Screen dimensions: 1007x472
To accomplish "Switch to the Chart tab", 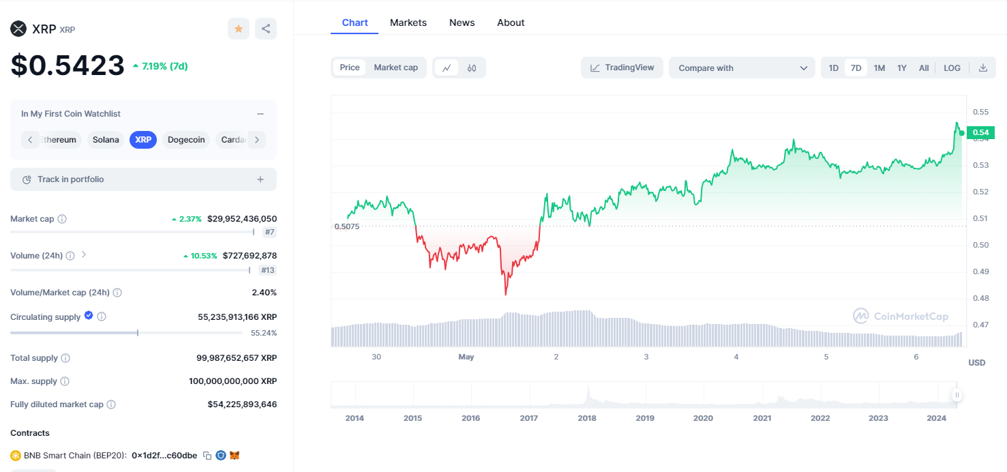I will click(x=355, y=23).
